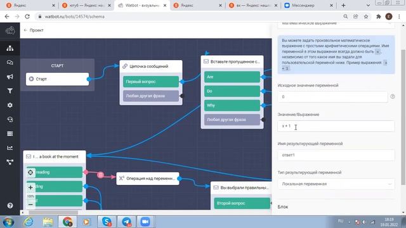Open the tab search dropdown arrow

[x=368, y=5]
